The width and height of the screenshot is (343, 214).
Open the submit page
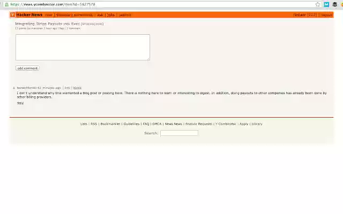pos(125,15)
